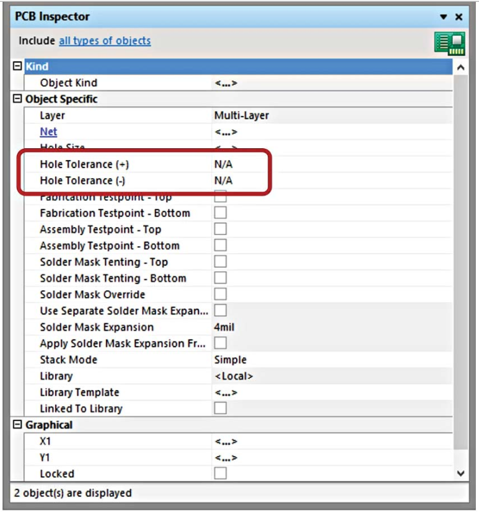Toggle the Solder Mask Override checkbox
479x513 pixels.
[221, 294]
